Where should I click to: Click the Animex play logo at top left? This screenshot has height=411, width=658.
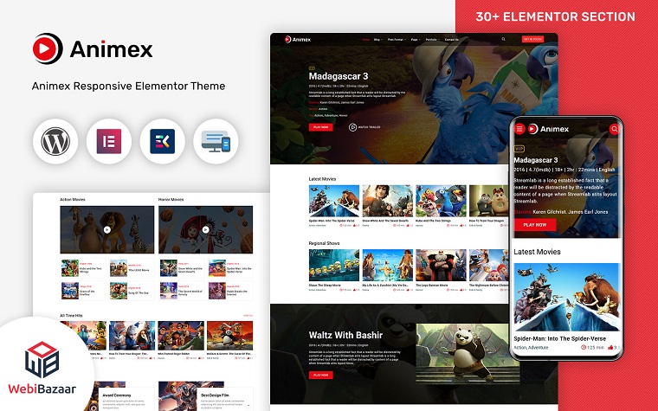[48, 49]
